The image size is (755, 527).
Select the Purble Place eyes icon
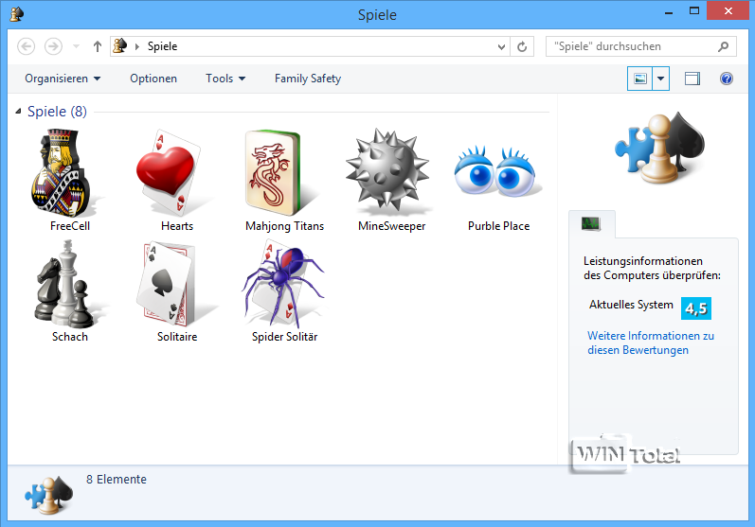496,172
